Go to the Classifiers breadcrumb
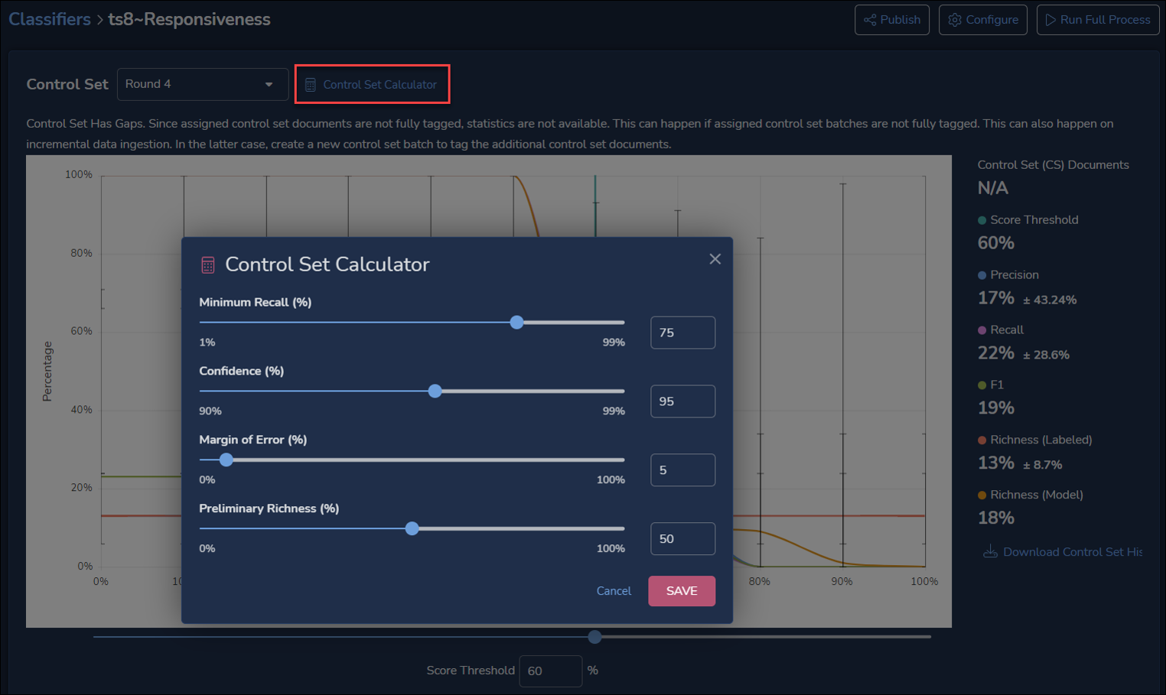The width and height of the screenshot is (1166, 695). click(50, 19)
